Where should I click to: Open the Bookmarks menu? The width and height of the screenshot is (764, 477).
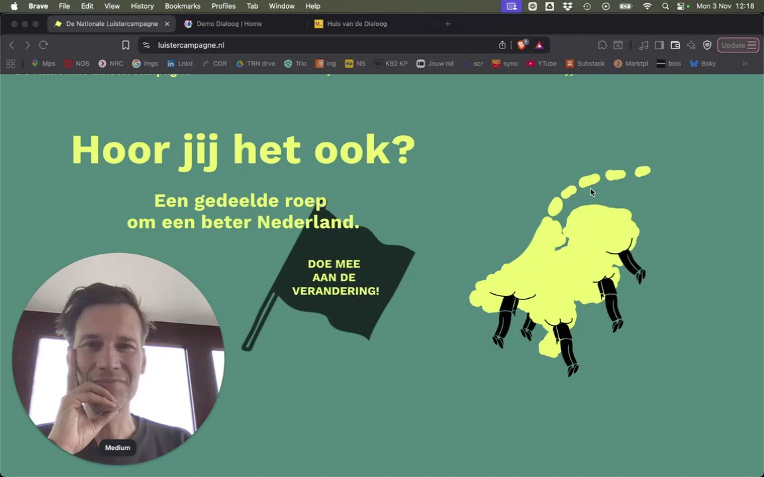pyautogui.click(x=183, y=7)
